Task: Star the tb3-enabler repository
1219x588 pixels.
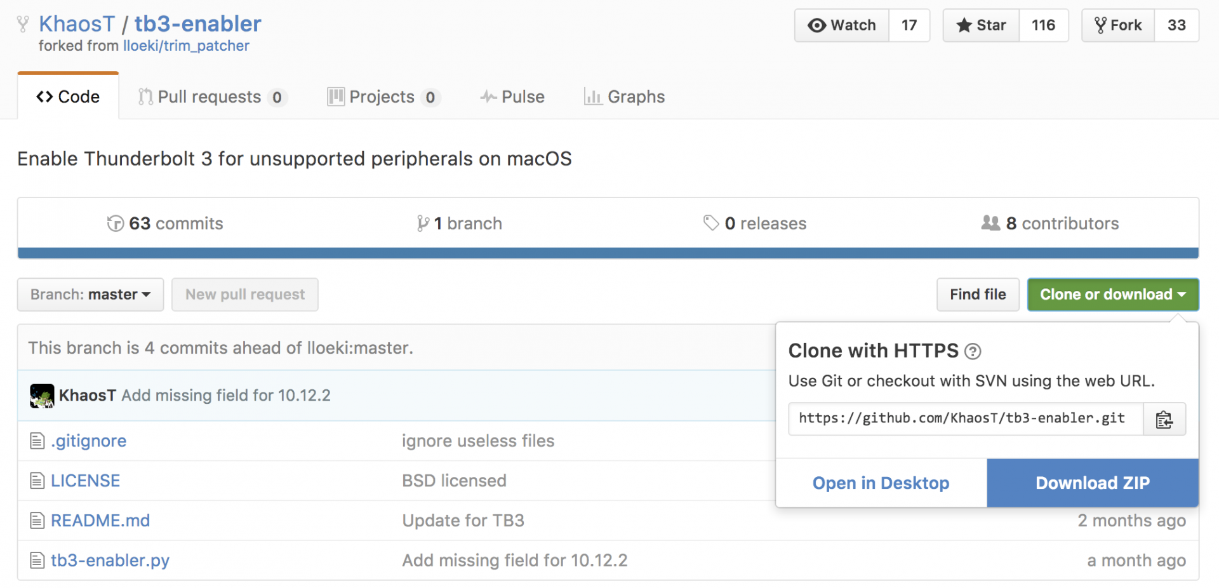Action: coord(981,25)
